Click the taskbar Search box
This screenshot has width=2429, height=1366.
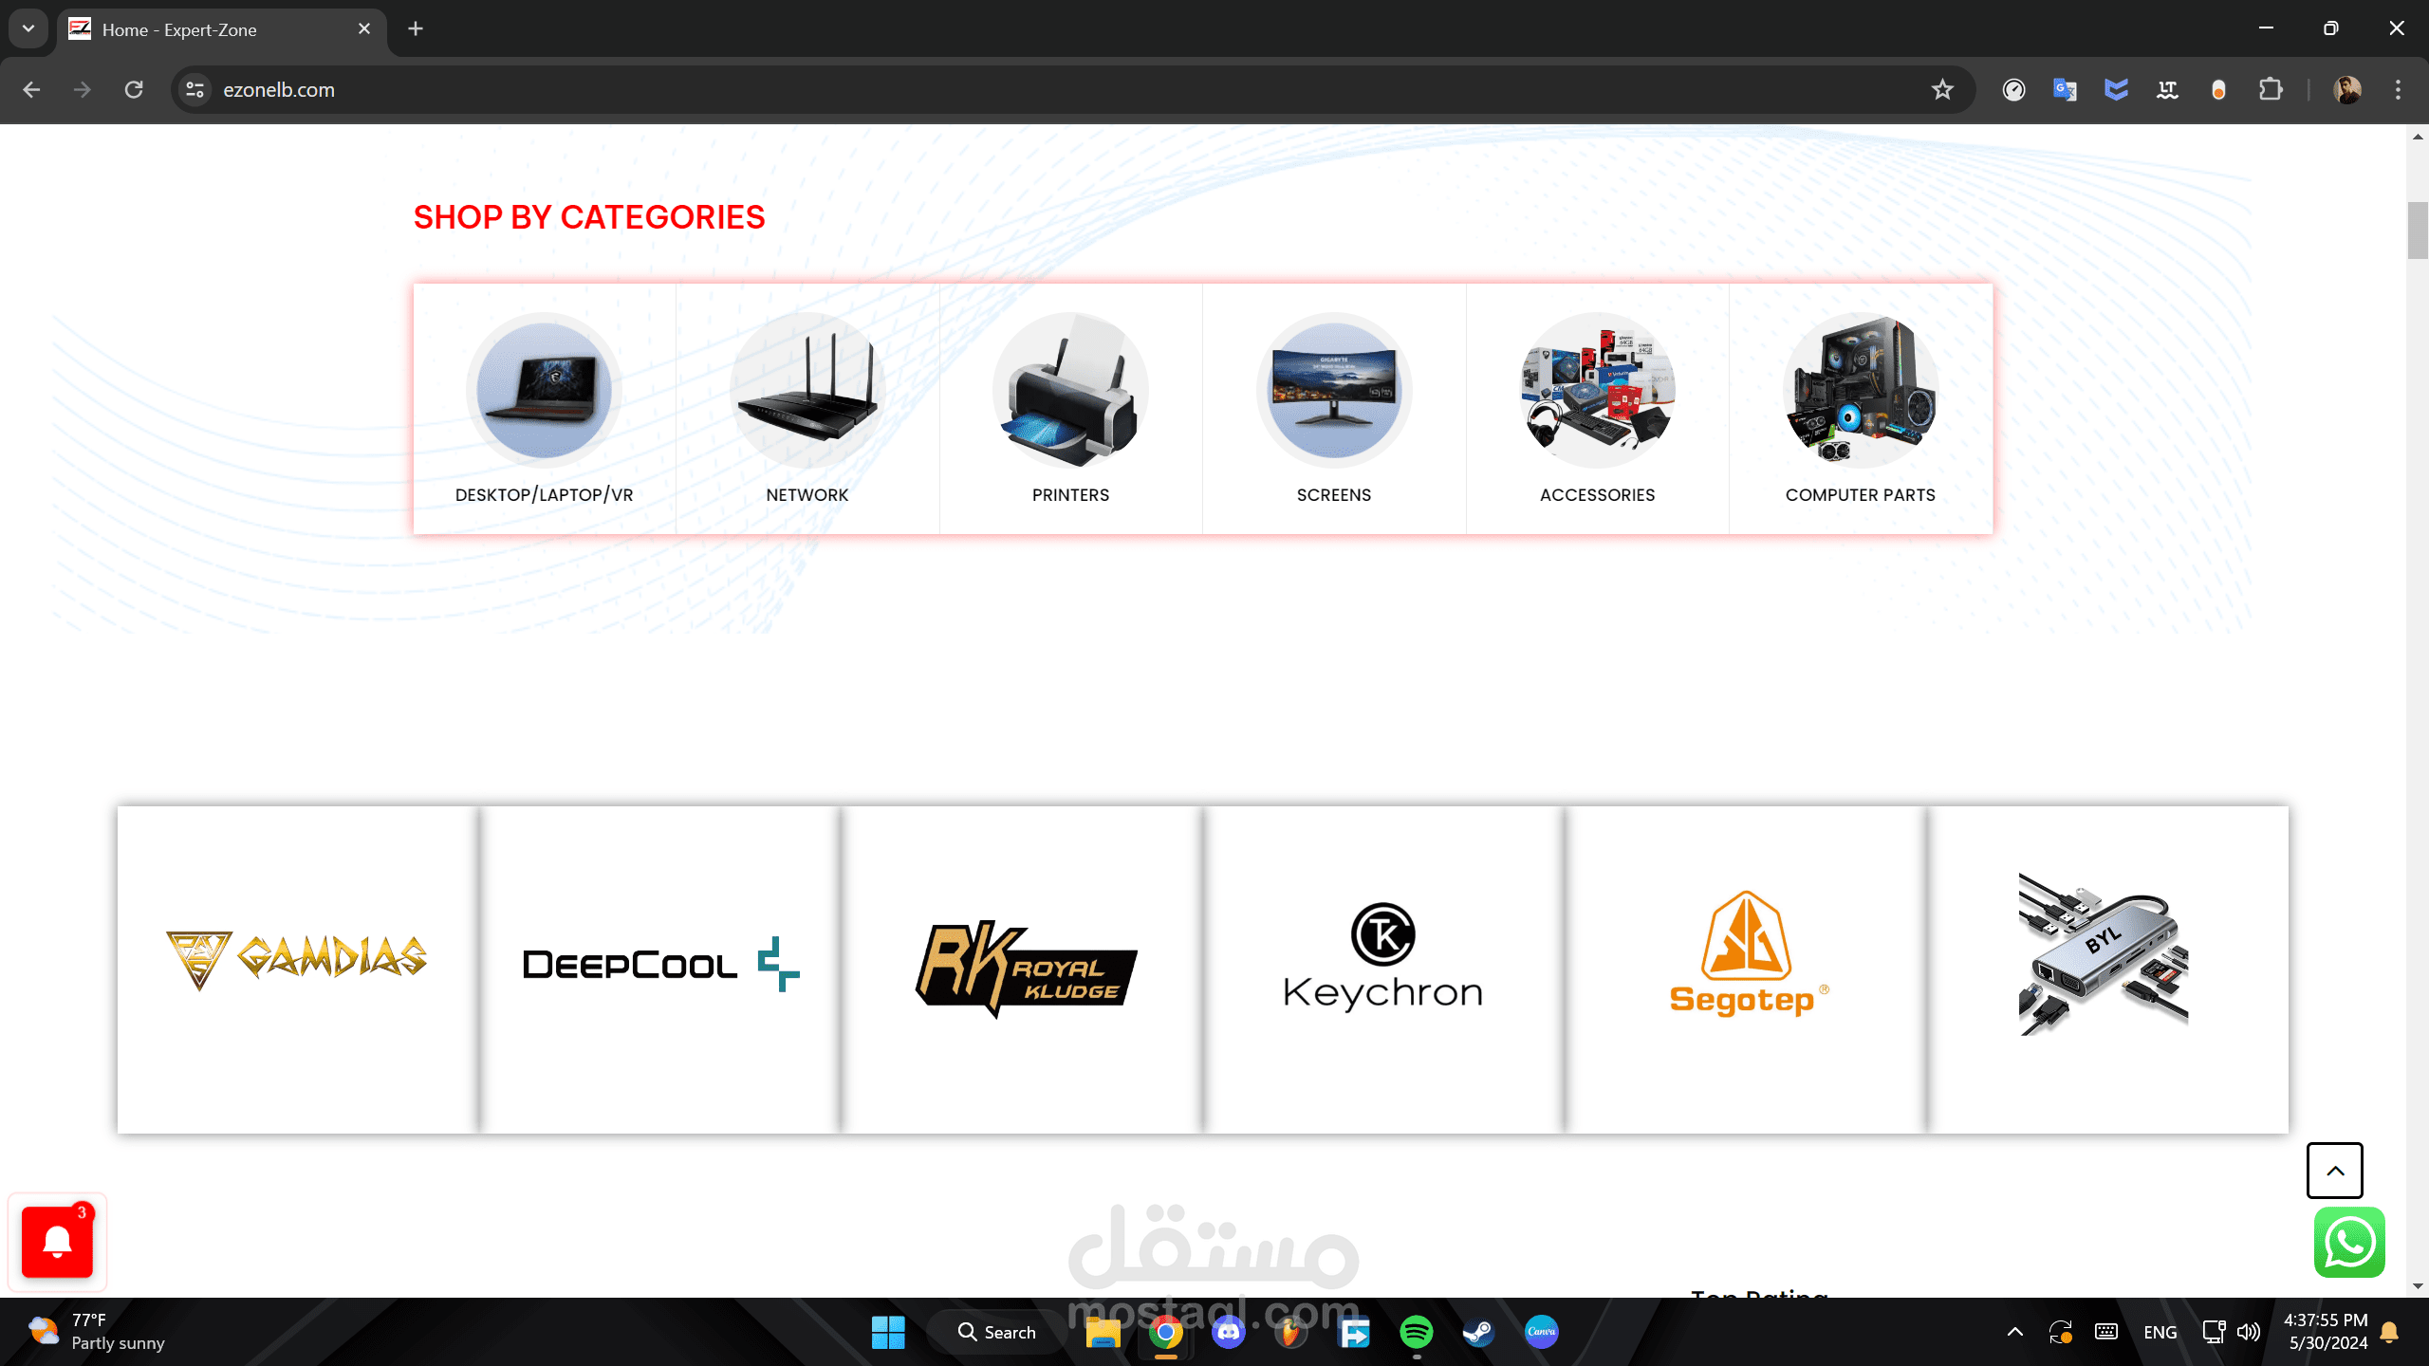coord(996,1333)
